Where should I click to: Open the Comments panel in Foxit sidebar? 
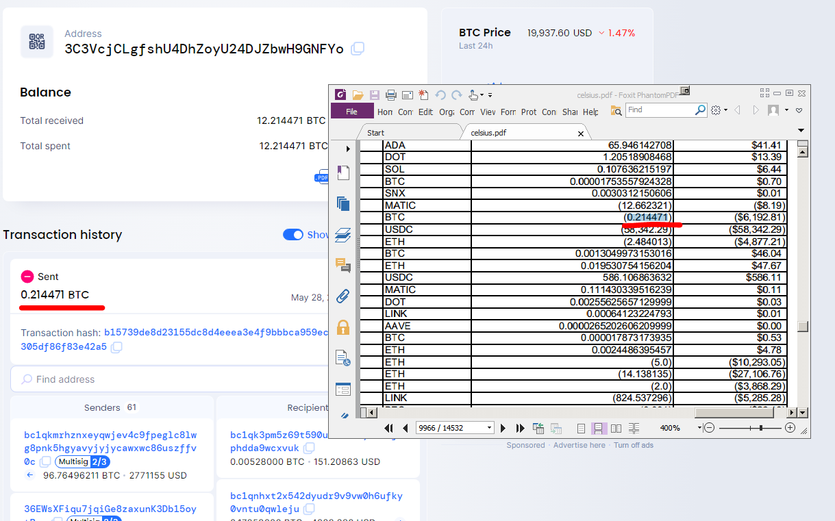343,265
